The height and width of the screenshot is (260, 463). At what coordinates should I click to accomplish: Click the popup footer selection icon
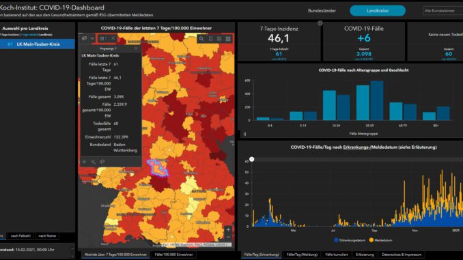[x=102, y=162]
